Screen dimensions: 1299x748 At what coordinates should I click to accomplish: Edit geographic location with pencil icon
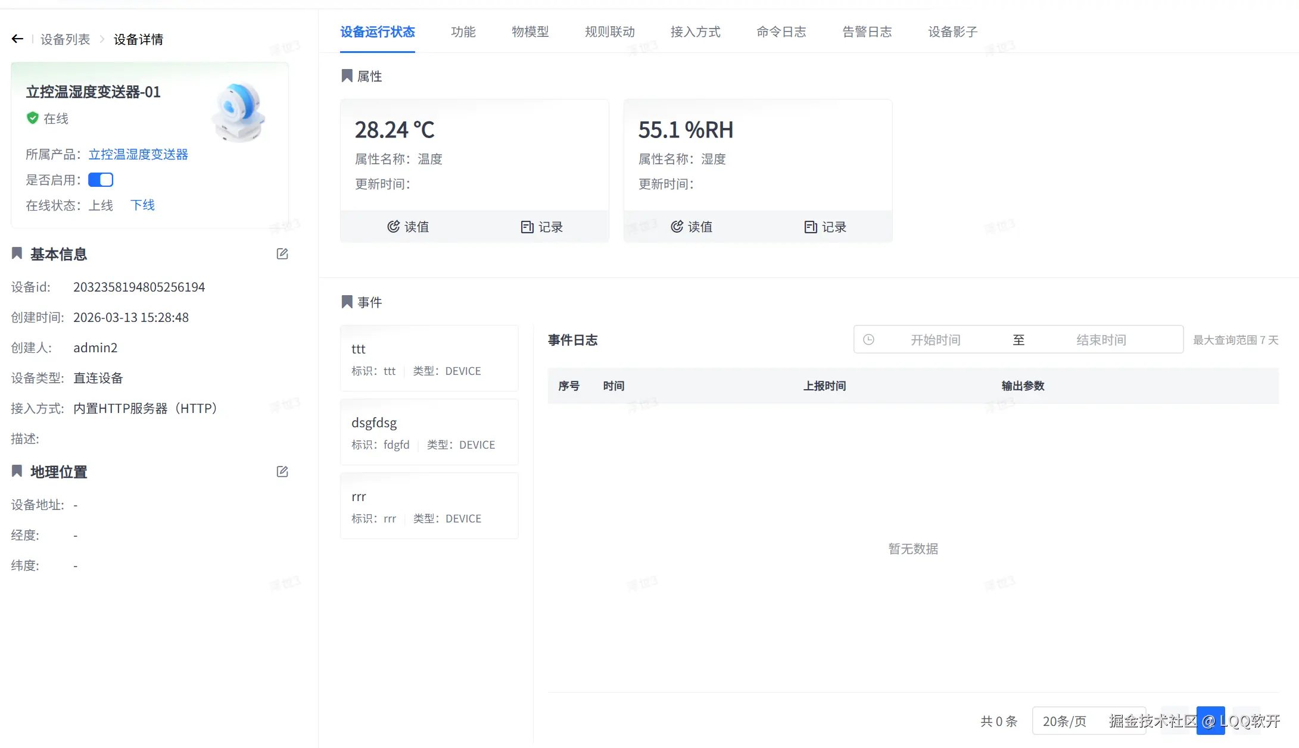[282, 472]
